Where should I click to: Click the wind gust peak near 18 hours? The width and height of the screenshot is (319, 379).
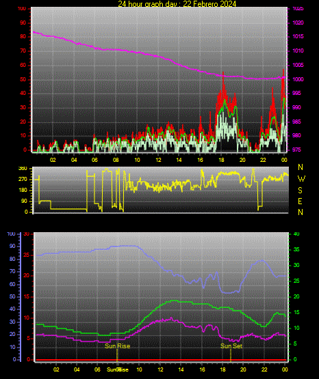223,72
